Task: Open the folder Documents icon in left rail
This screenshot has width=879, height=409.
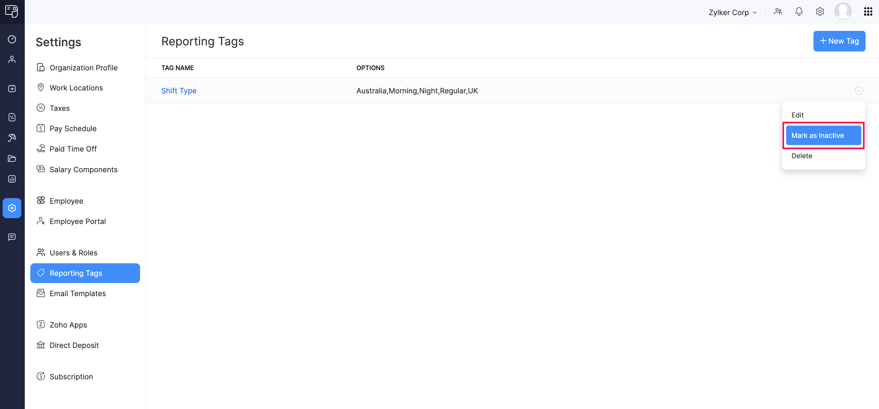Action: [12, 159]
